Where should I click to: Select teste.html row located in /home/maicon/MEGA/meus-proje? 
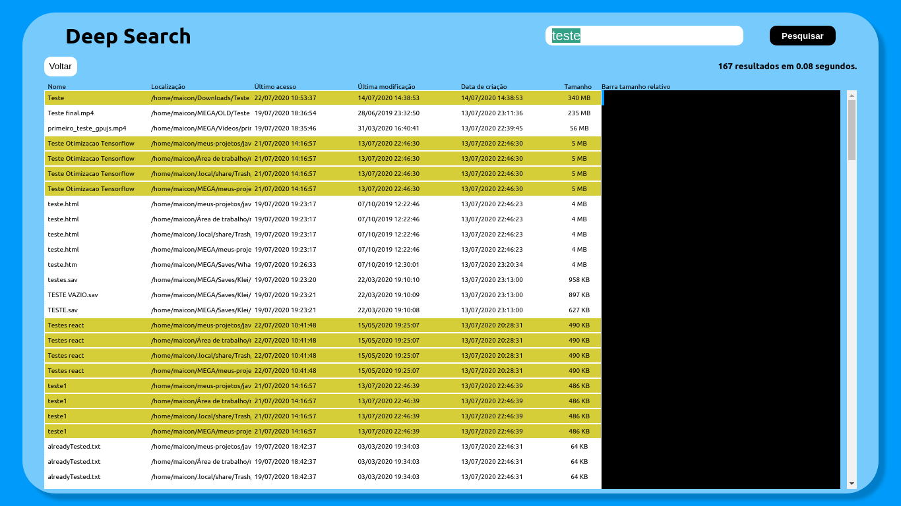pos(323,250)
